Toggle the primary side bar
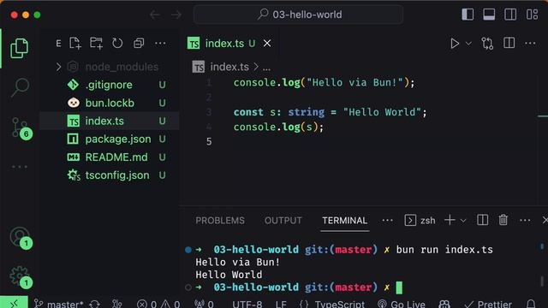The image size is (548, 308). (468, 15)
